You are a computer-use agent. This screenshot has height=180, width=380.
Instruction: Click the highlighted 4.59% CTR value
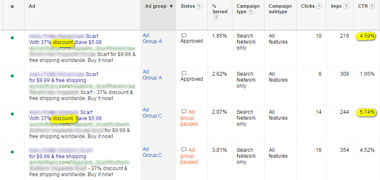pos(367,36)
